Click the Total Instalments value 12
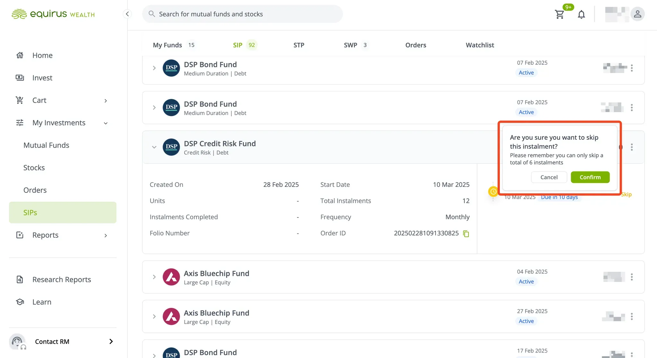This screenshot has height=358, width=657. (x=466, y=201)
